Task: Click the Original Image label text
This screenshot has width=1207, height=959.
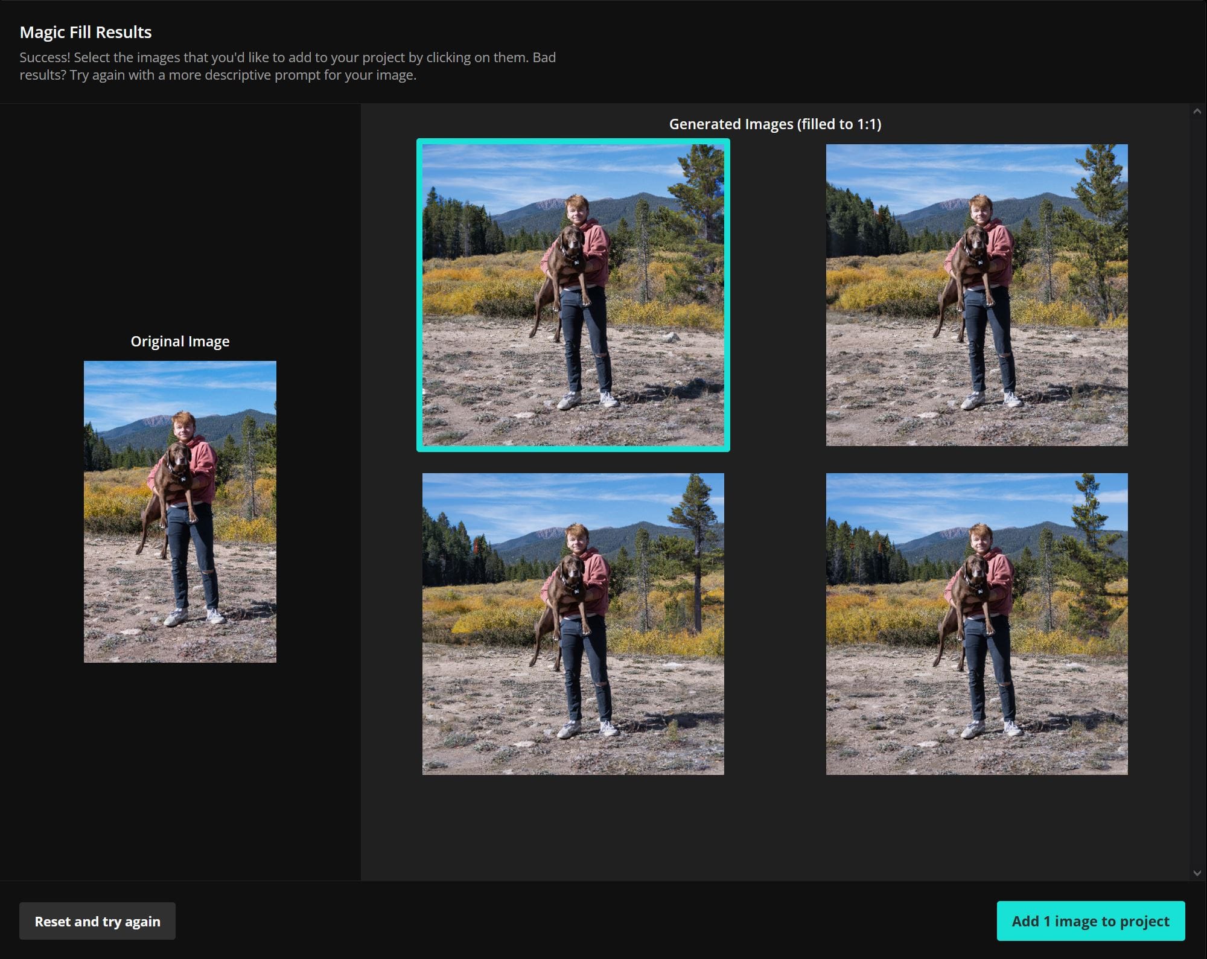Action: click(180, 342)
